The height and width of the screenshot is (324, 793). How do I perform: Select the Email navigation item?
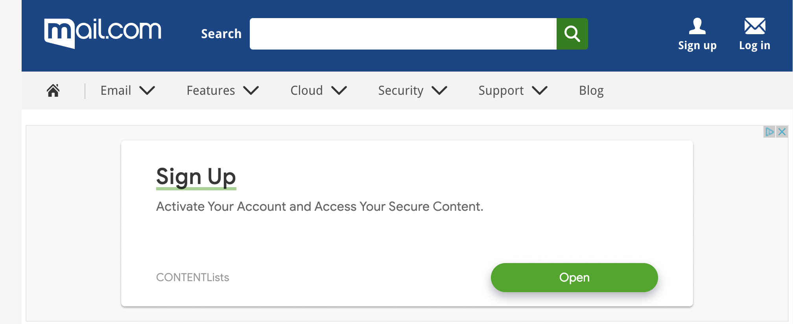click(116, 91)
